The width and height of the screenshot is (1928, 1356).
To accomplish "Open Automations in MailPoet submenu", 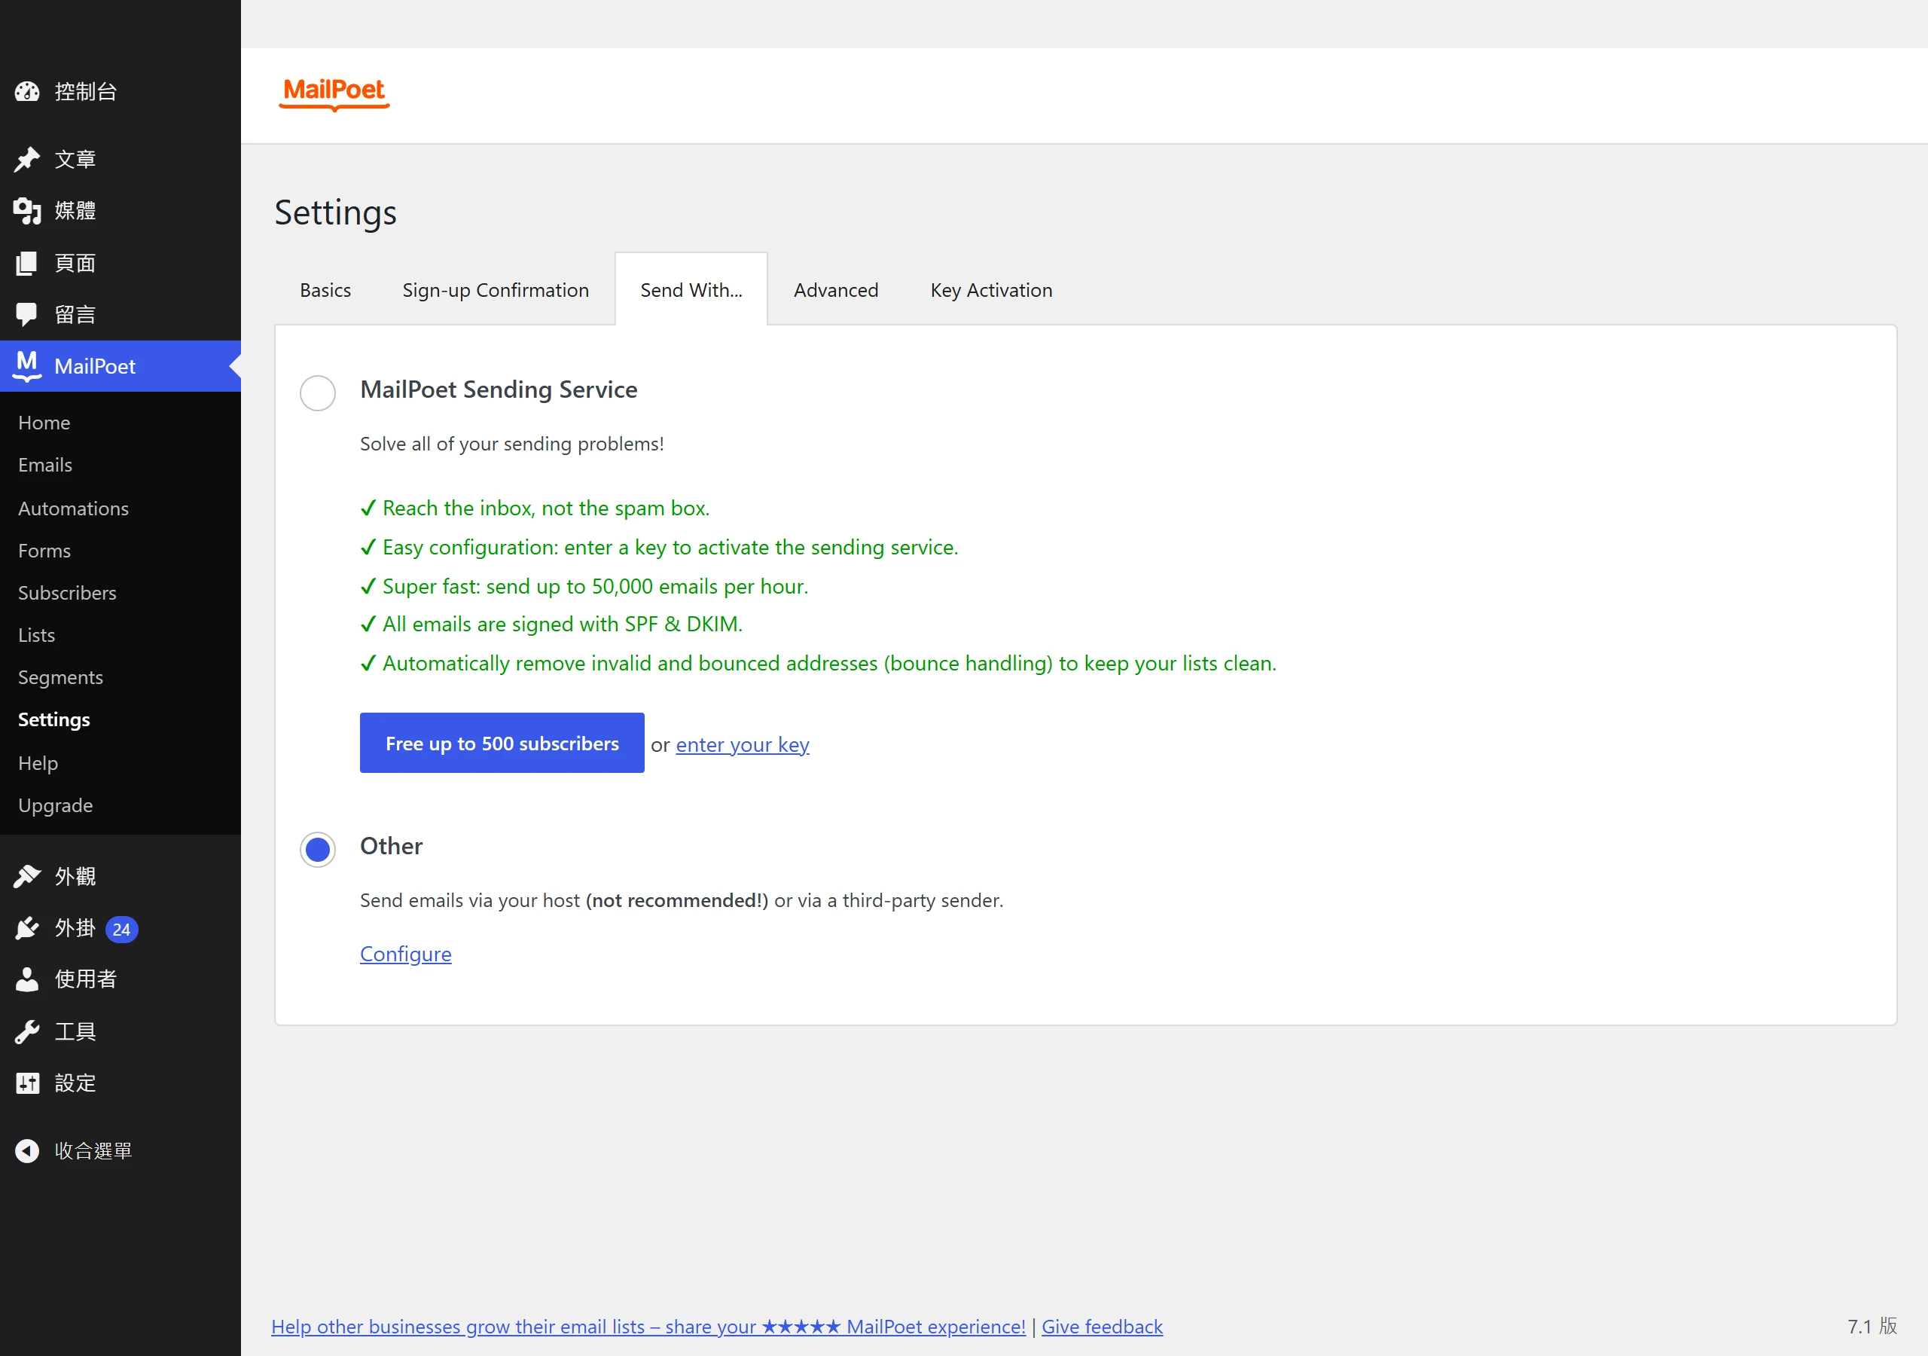I will point(73,508).
